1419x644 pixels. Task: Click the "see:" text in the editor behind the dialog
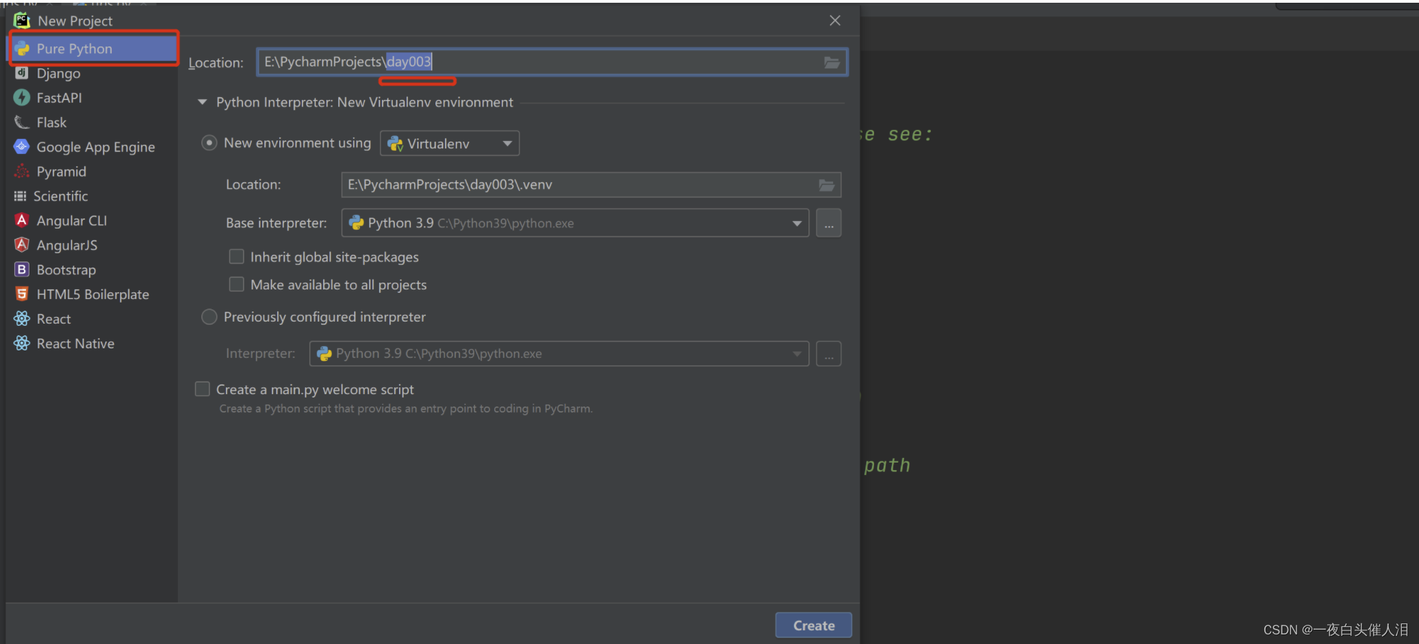pos(910,135)
